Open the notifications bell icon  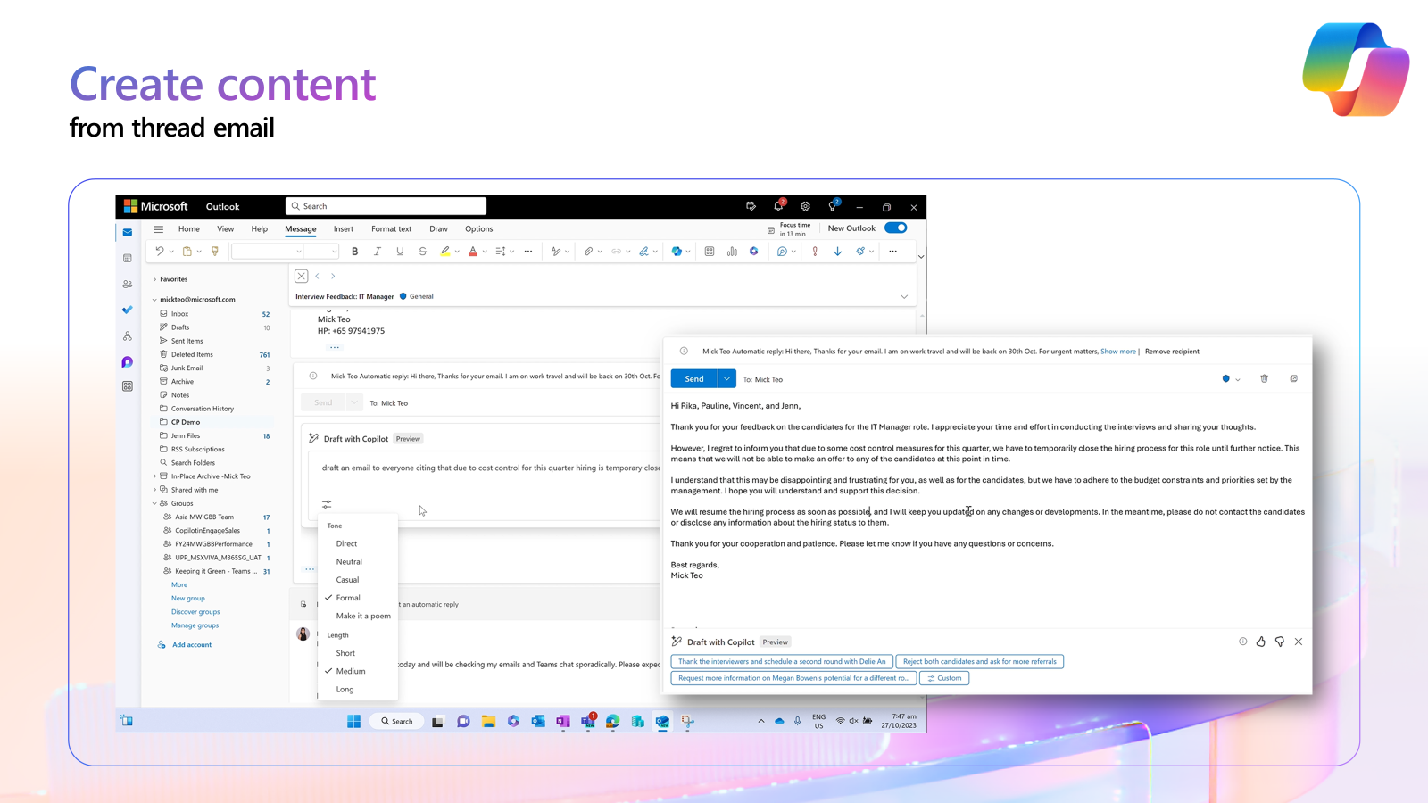pyautogui.click(x=778, y=206)
